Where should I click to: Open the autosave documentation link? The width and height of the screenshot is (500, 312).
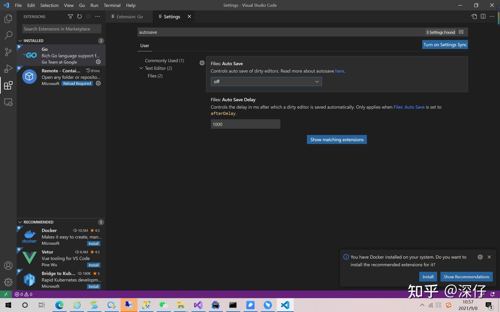(x=339, y=71)
